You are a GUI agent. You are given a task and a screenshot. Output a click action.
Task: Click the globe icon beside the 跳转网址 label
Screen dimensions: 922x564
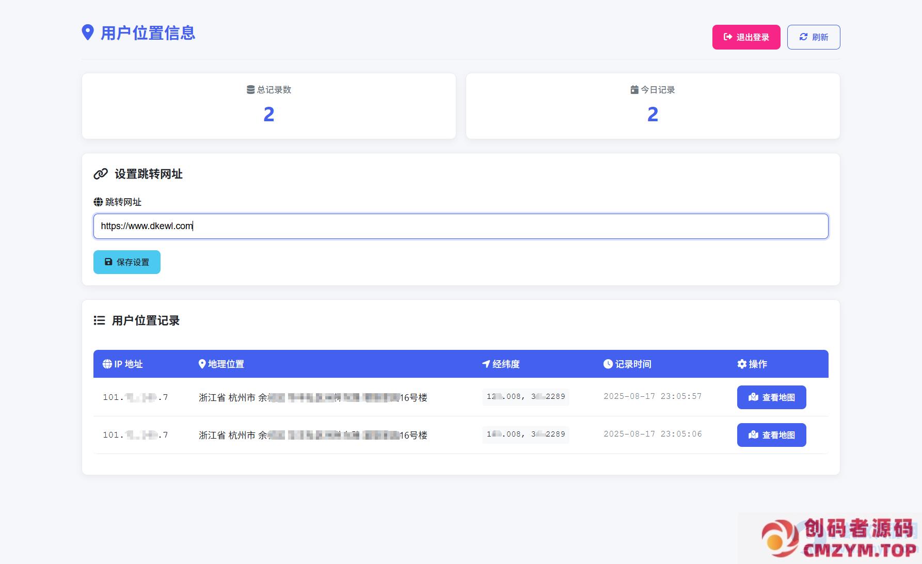coord(98,202)
